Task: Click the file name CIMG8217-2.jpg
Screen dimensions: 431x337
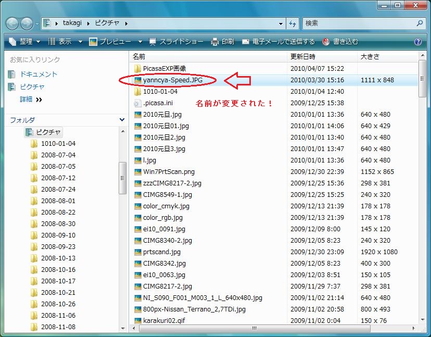Action: [x=168, y=286]
